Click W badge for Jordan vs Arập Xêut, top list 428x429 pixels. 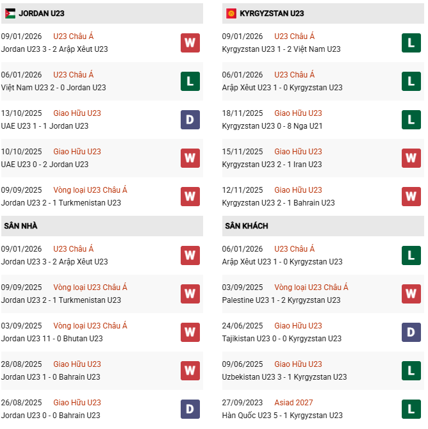190,43
